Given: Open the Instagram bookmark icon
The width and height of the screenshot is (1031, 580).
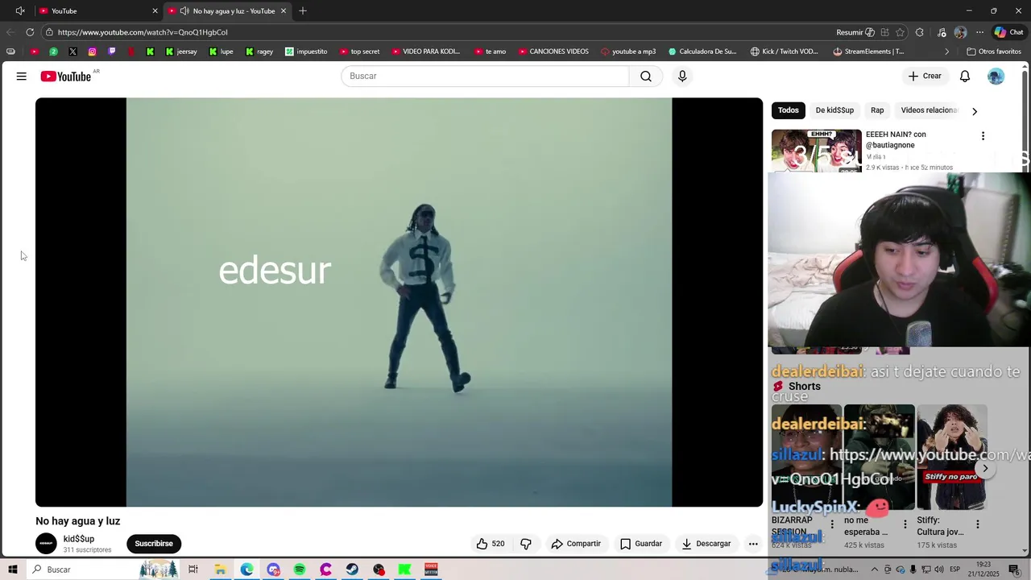Looking at the screenshot, I should 92,52.
